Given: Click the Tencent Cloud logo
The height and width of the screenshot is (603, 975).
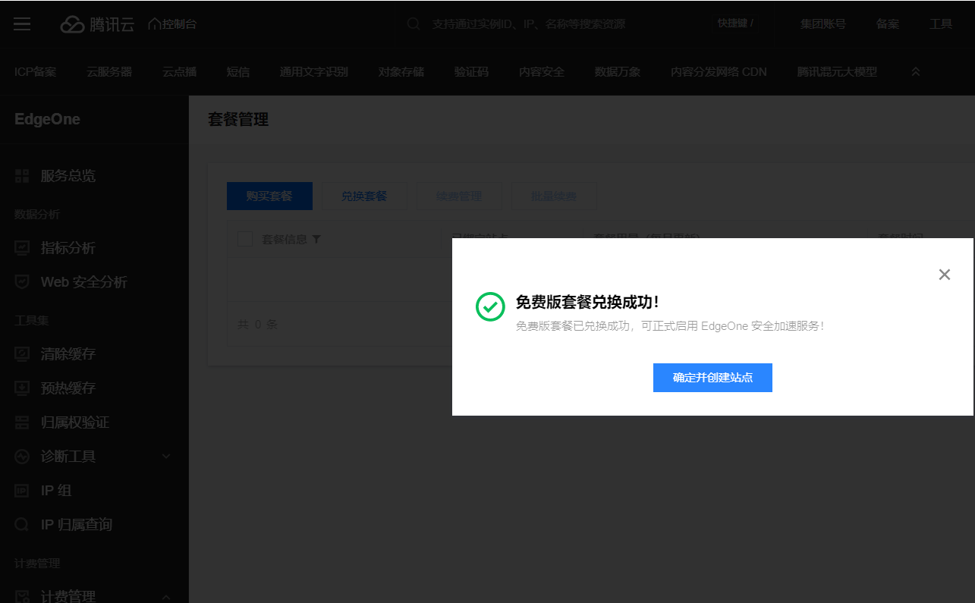Looking at the screenshot, I should [x=97, y=24].
